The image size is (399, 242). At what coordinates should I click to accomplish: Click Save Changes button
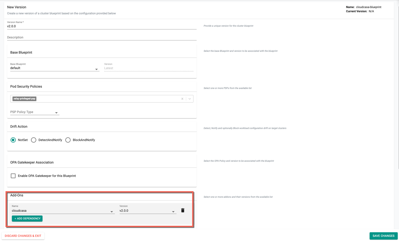383,236
